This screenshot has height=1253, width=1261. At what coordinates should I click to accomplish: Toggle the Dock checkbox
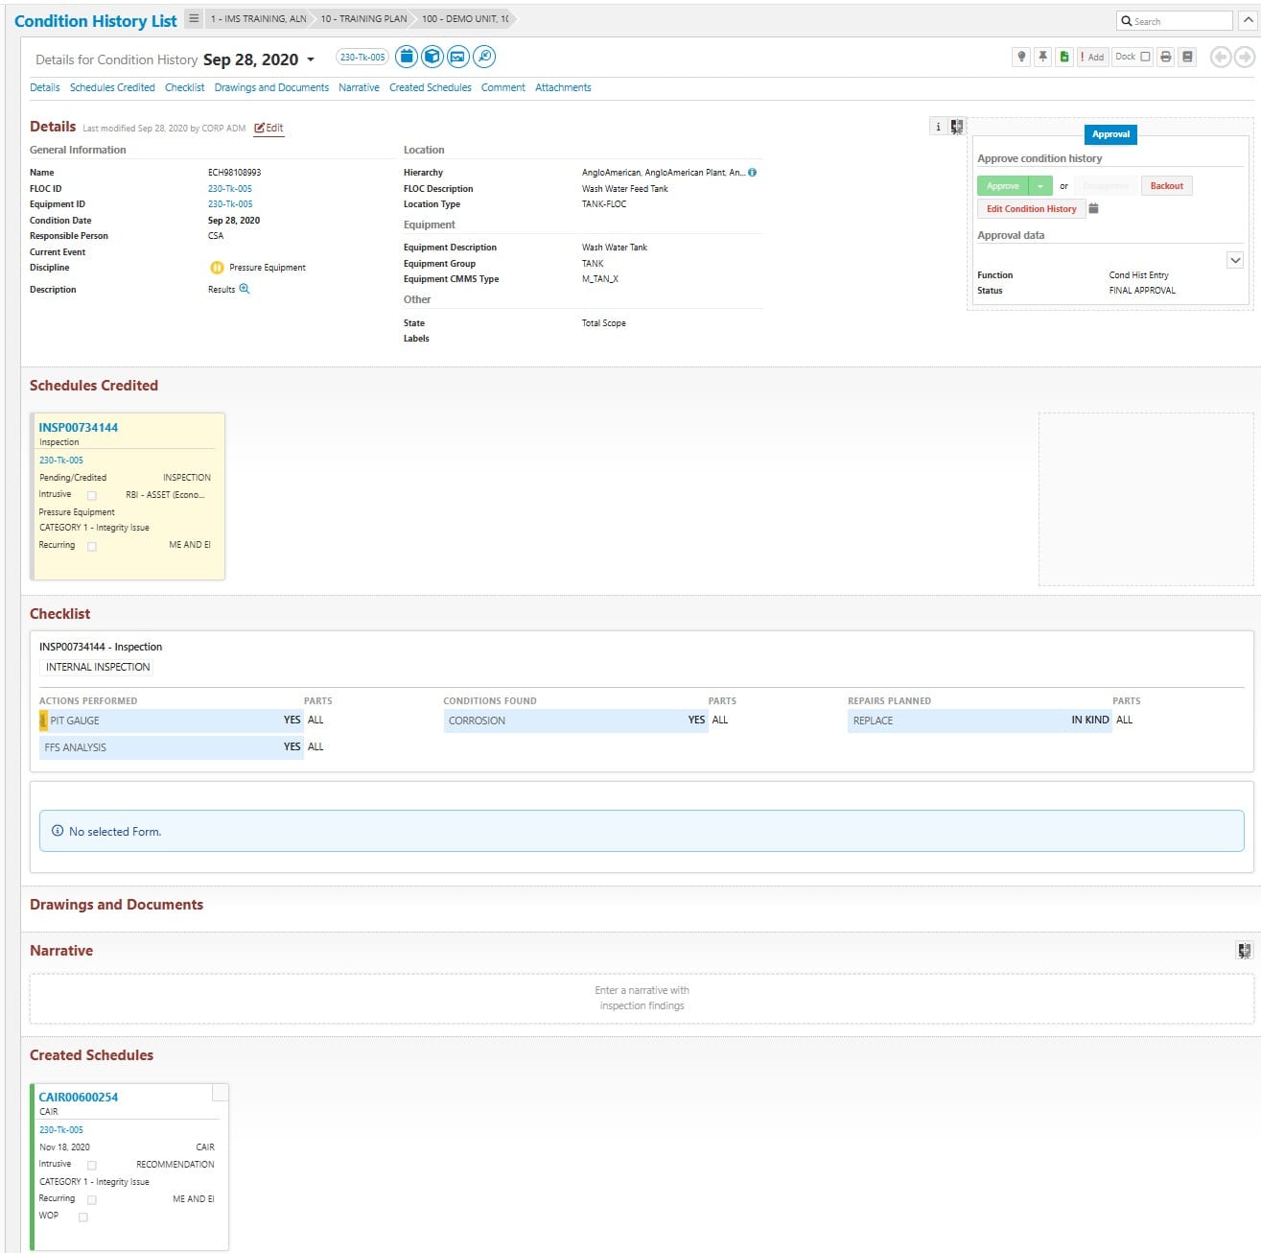[x=1145, y=57]
